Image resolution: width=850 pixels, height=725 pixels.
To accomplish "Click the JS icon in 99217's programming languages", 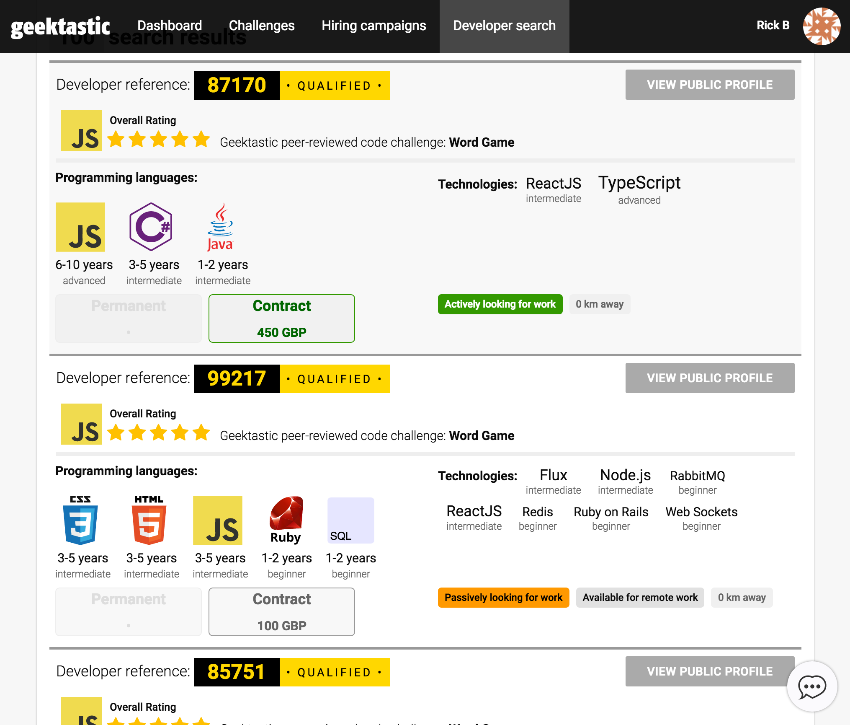I will coord(218,520).
